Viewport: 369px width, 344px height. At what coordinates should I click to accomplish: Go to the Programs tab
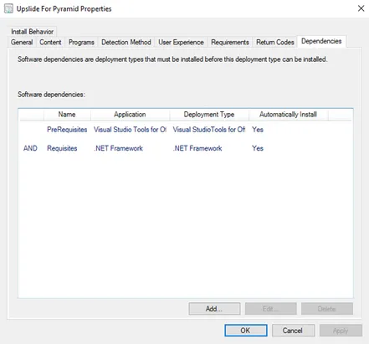tap(81, 42)
